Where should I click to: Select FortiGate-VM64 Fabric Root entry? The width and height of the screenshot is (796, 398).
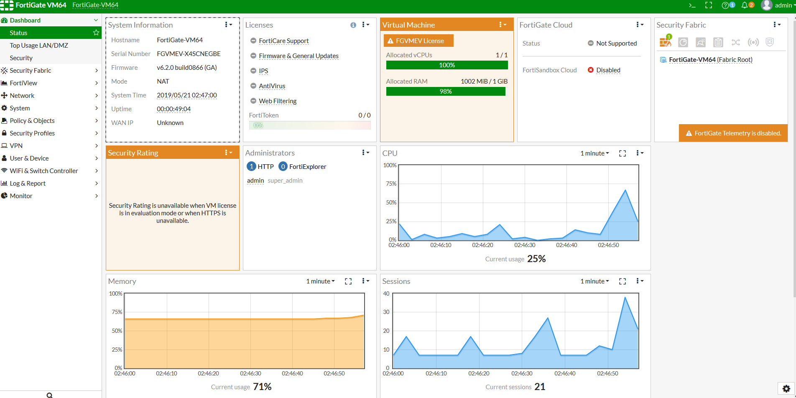(x=710, y=60)
